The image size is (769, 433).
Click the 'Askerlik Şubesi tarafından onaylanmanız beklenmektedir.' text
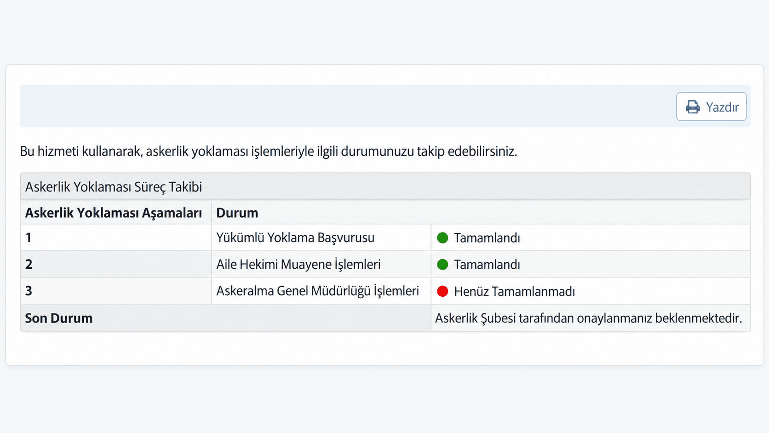588,318
